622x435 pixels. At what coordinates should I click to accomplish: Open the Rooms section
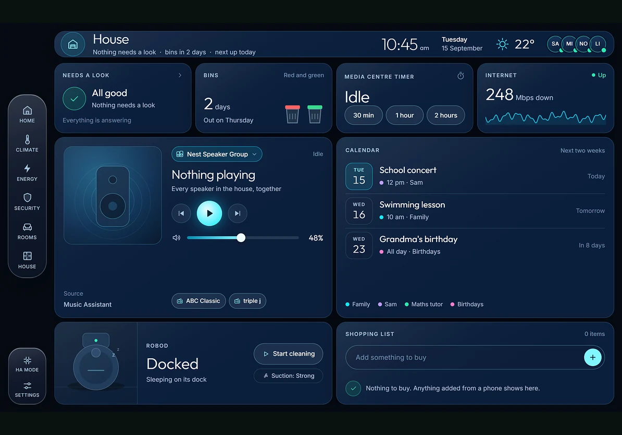pos(27,231)
